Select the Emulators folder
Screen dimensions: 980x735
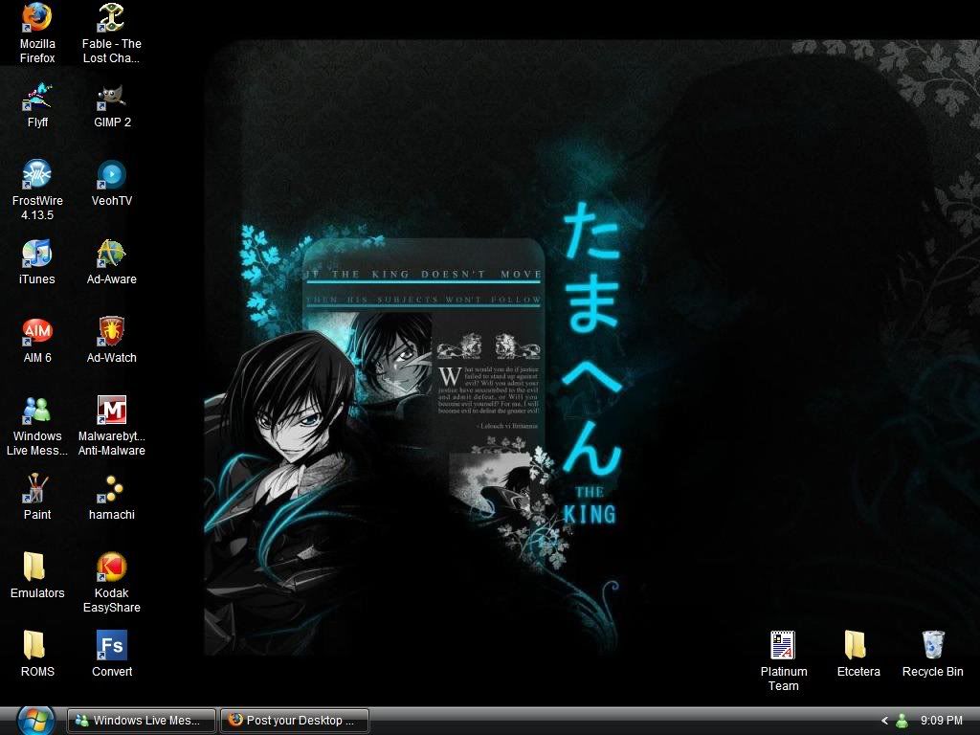[x=37, y=568]
